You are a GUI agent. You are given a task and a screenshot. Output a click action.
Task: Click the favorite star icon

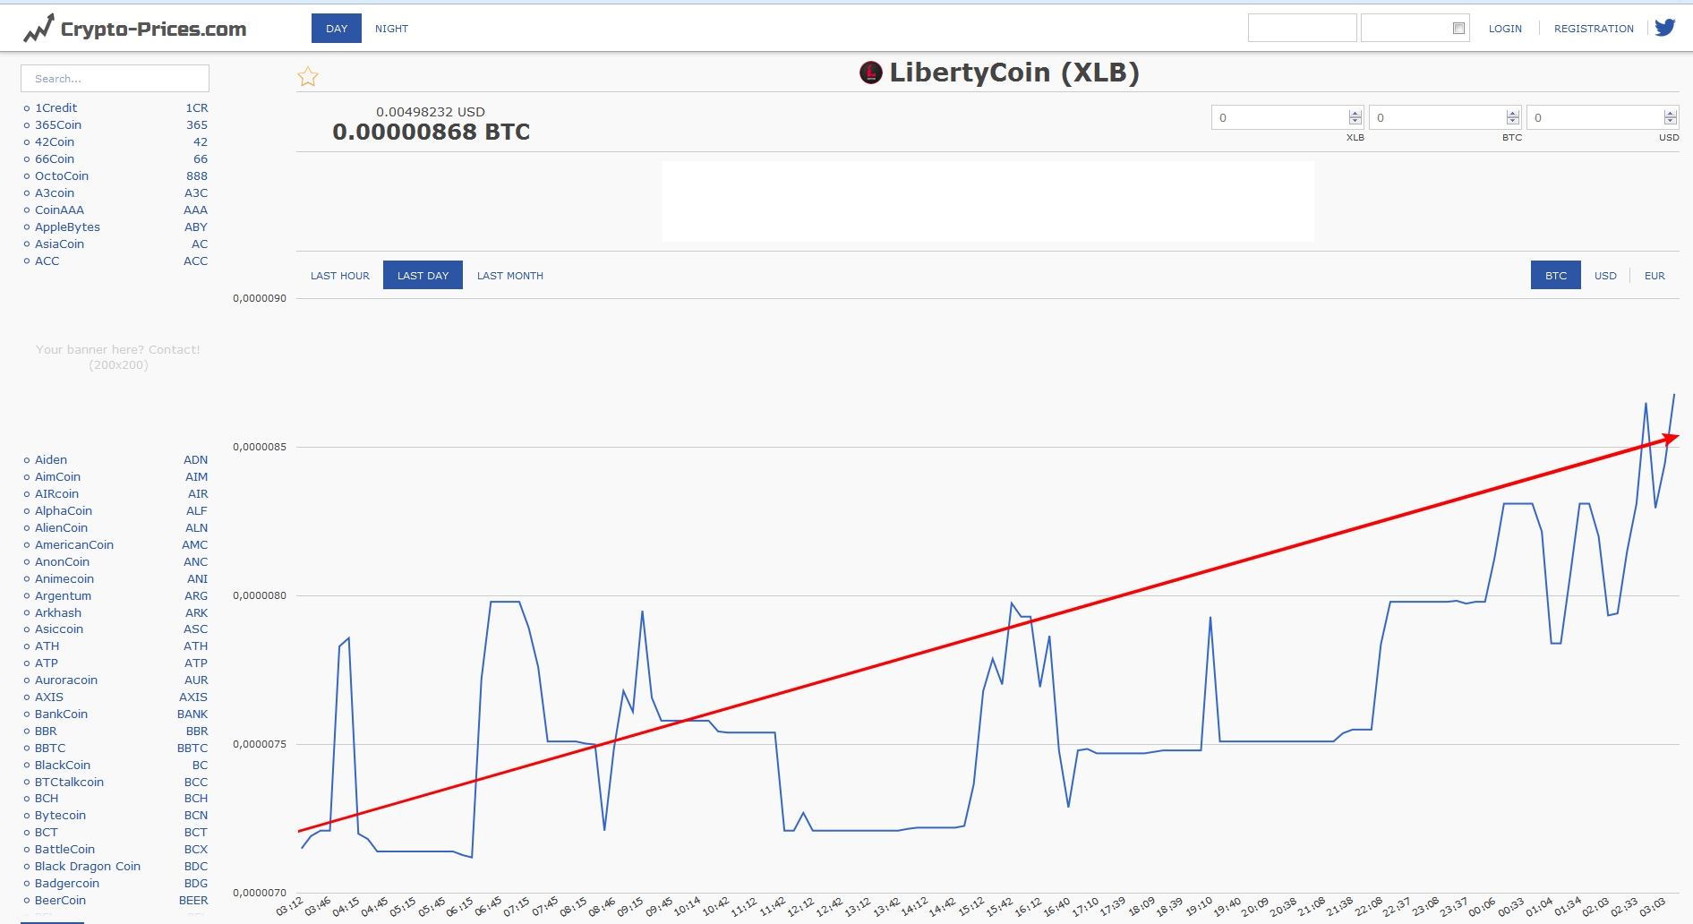pyautogui.click(x=308, y=77)
